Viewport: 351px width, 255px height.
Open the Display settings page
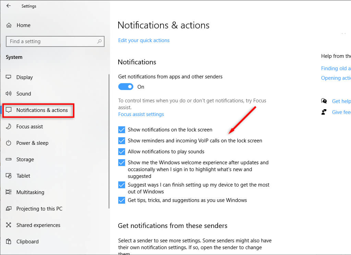coord(25,77)
